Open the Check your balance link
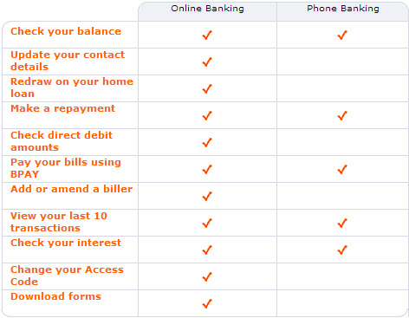Image resolution: width=409 pixels, height=318 pixels. point(66,31)
